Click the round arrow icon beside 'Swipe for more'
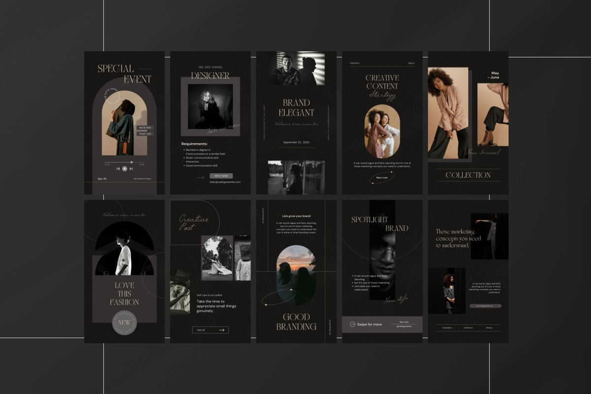The height and width of the screenshot is (394, 591). tap(352, 325)
